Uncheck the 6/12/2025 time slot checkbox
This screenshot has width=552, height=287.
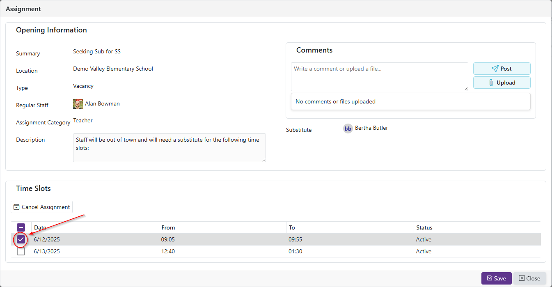coord(21,239)
